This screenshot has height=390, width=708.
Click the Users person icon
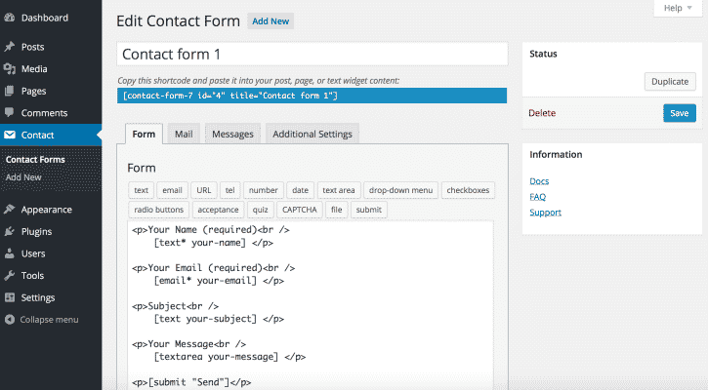click(9, 253)
